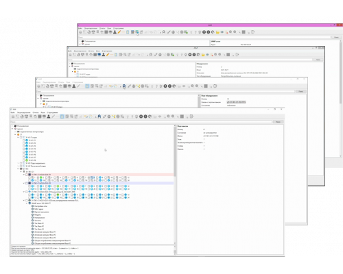Collapse the pink-highlighted device node
Viewport: 343px width, 274px height.
(23, 175)
